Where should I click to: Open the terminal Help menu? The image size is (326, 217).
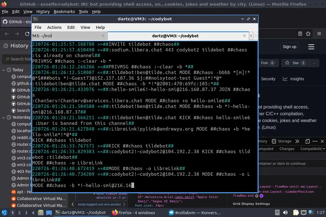pyautogui.click(x=100, y=27)
